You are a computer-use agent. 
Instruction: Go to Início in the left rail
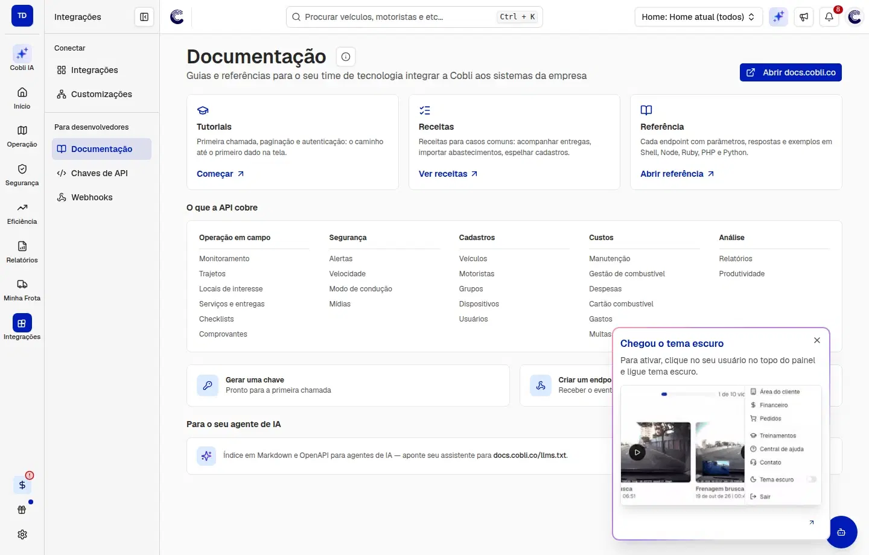coord(22,98)
